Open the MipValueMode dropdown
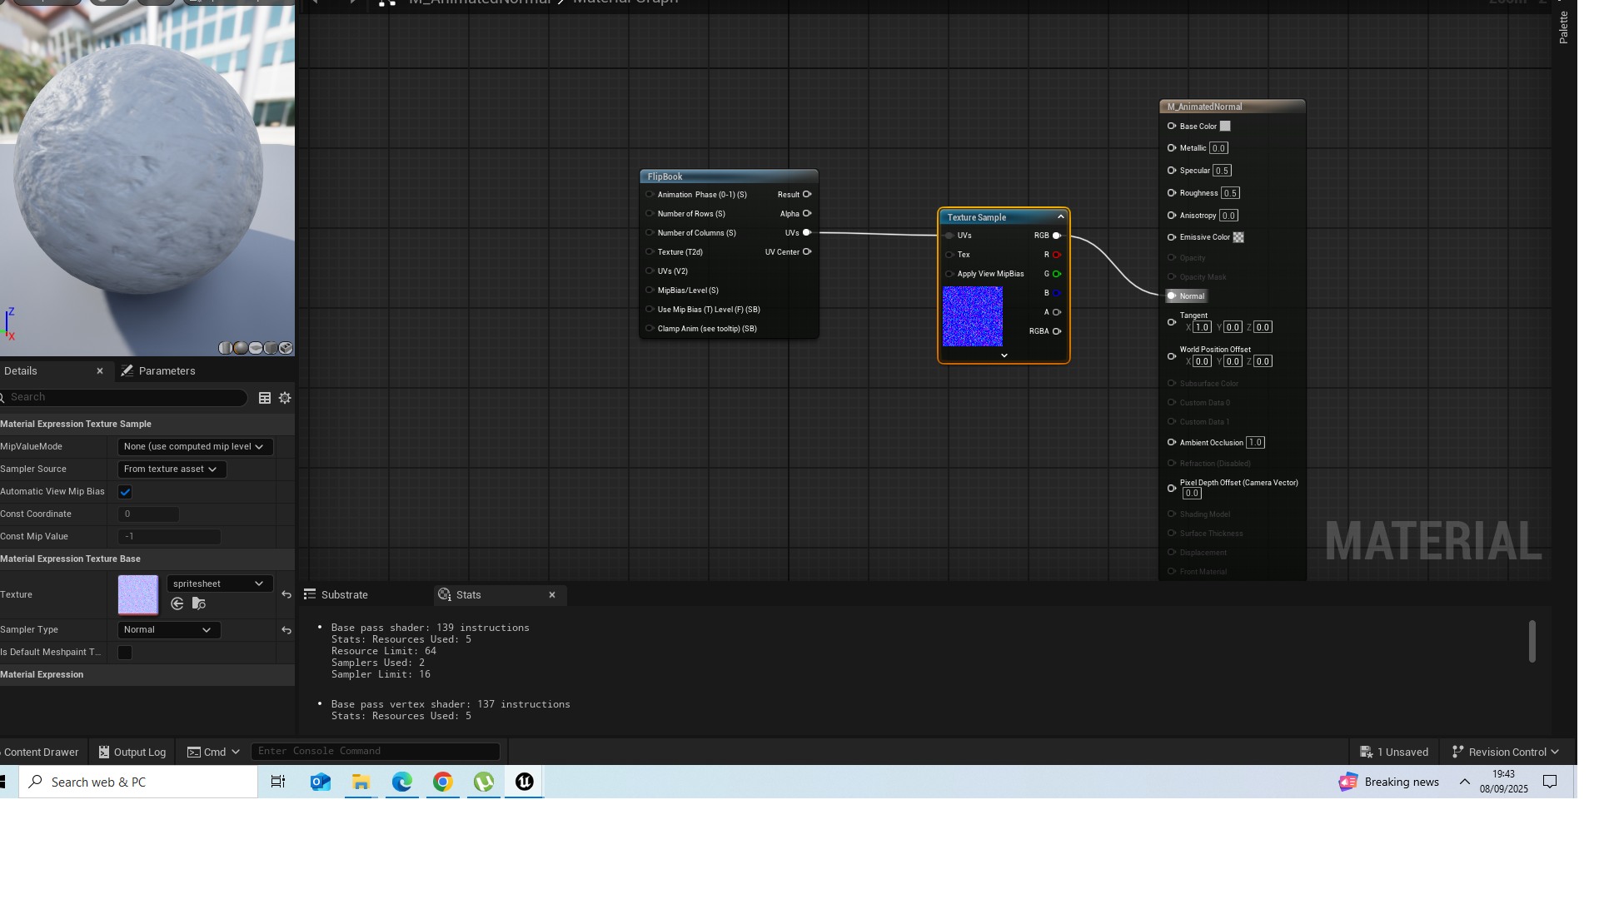The image size is (1599, 899). pyautogui.click(x=195, y=447)
